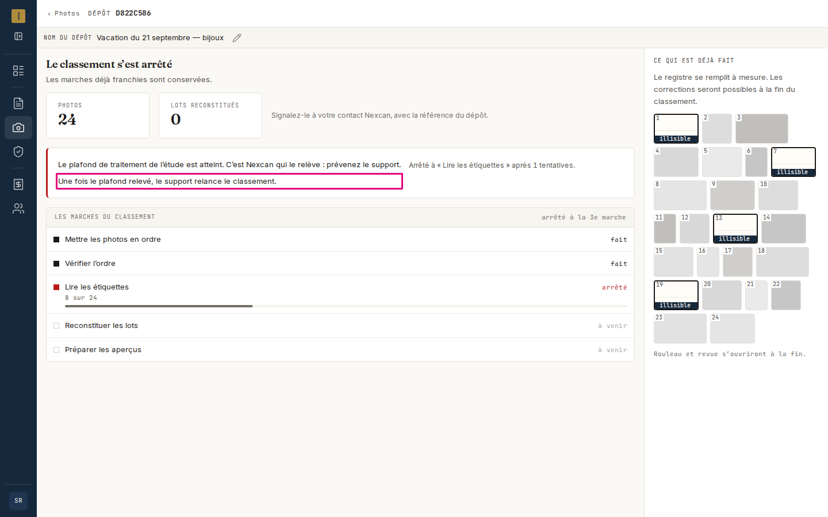Open the dashboard list icon in sidebar
The width and height of the screenshot is (828, 517).
click(x=18, y=71)
